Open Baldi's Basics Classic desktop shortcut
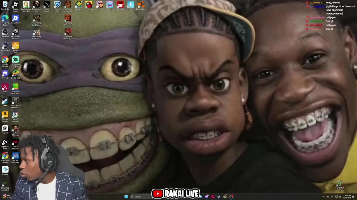Screen dimensions: 357x200 click(x=26, y=7)
